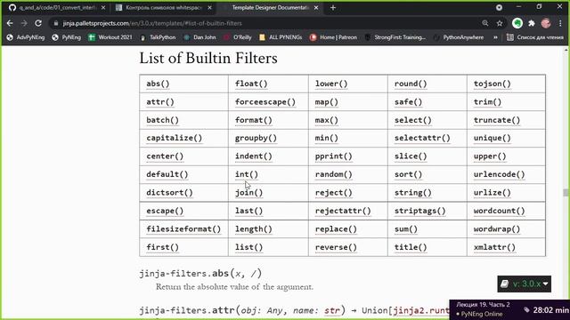Close the Template Designer Documentation tab
The image size is (570, 320).
(316, 8)
